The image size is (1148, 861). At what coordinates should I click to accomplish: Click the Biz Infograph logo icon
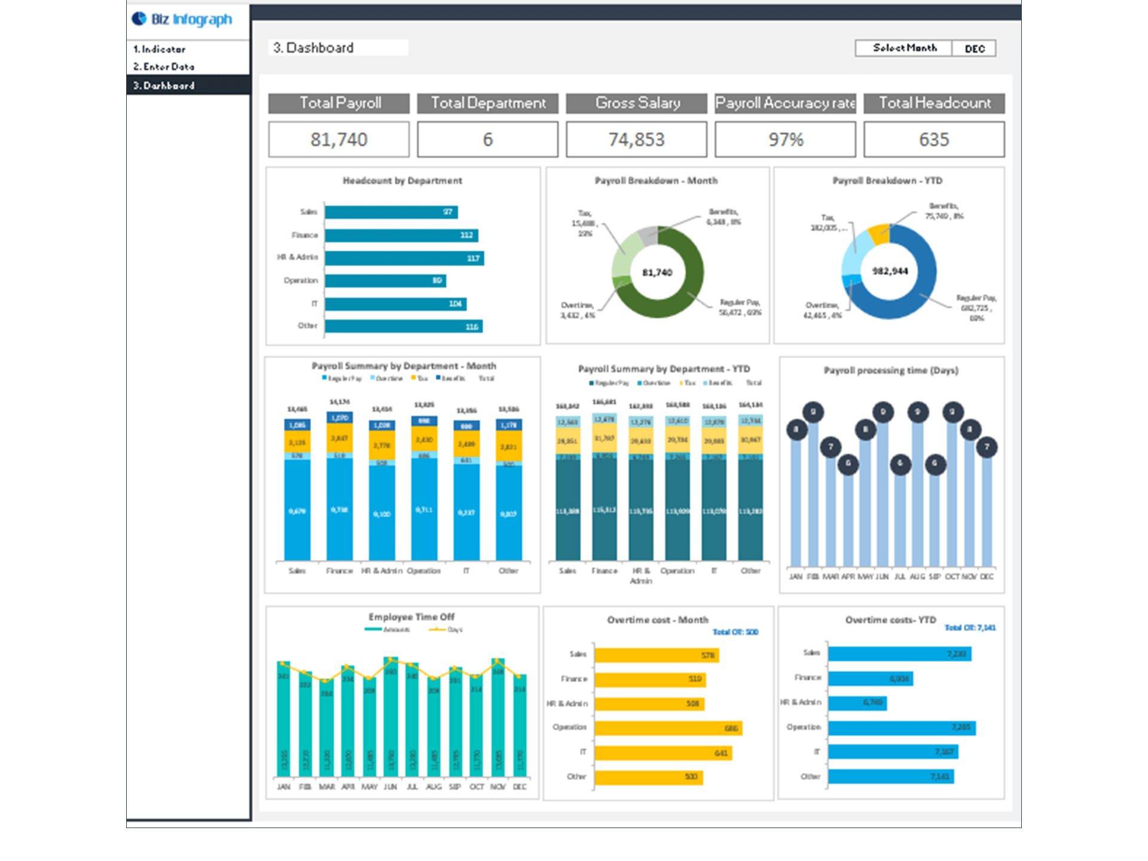[139, 17]
